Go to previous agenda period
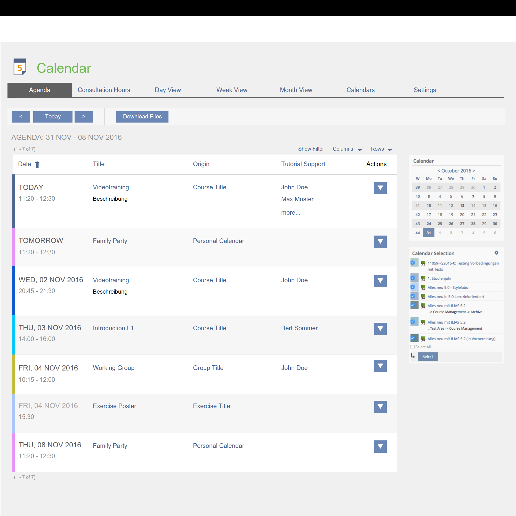 click(x=21, y=117)
